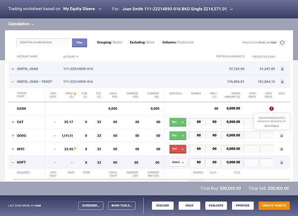Click the search or add security field
This screenshot has height=216, width=298.
point(43,43)
